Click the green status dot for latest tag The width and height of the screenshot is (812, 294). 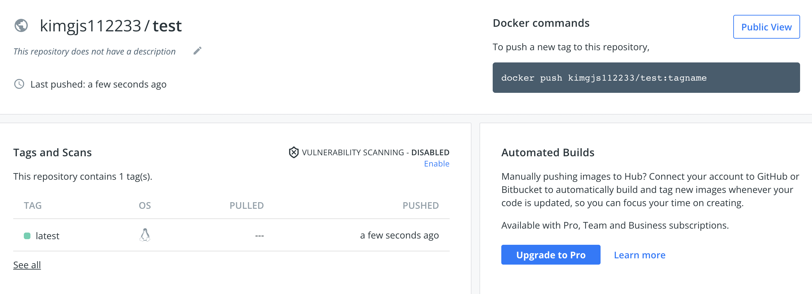[x=27, y=236]
